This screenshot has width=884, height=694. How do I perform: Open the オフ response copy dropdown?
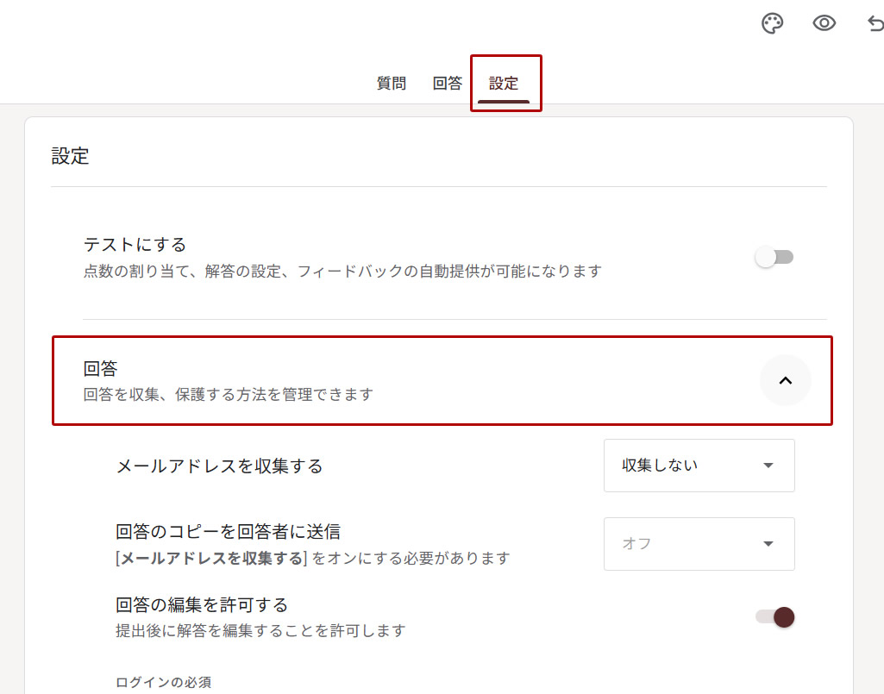tap(699, 544)
